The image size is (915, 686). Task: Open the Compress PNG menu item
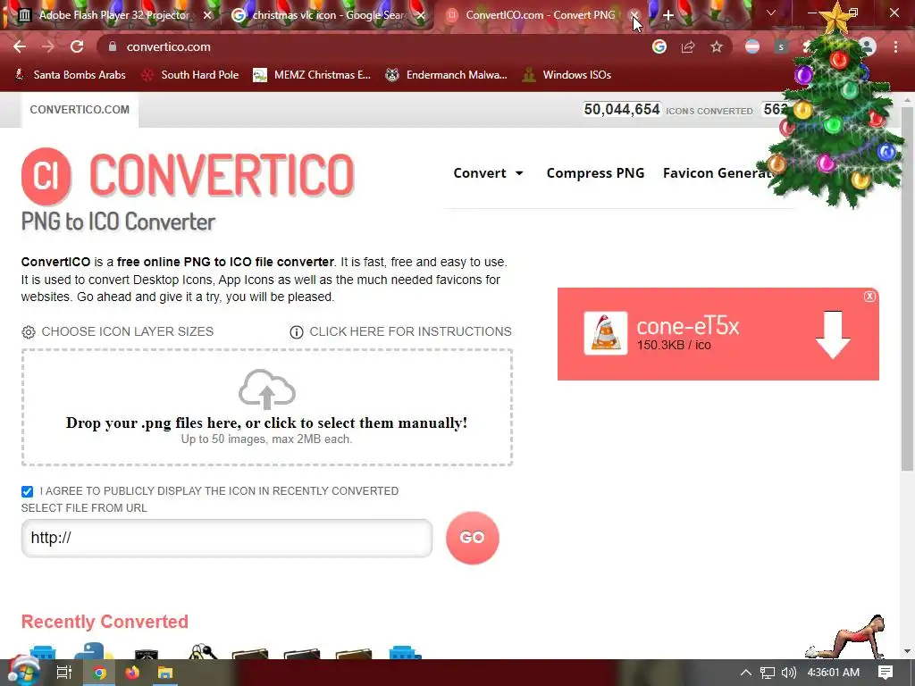(595, 173)
